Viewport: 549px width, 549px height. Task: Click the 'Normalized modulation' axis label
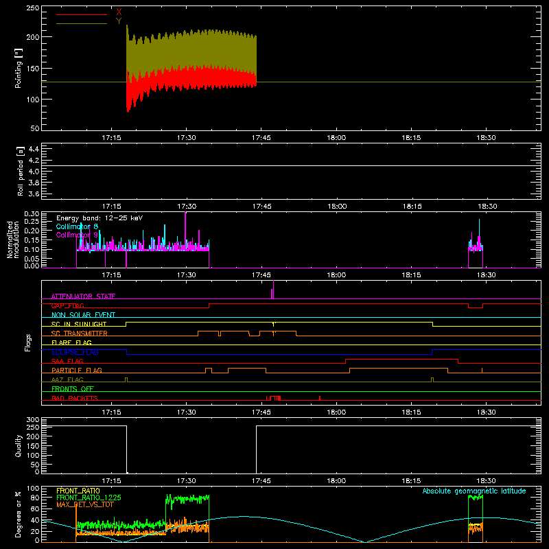(12, 240)
